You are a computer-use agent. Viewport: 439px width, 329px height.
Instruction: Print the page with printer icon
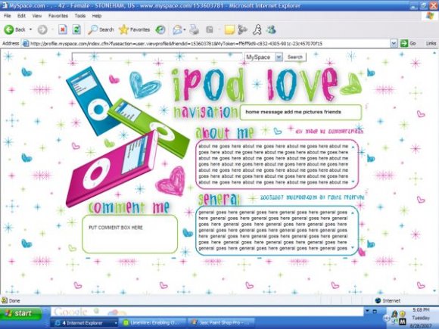[x=194, y=29]
